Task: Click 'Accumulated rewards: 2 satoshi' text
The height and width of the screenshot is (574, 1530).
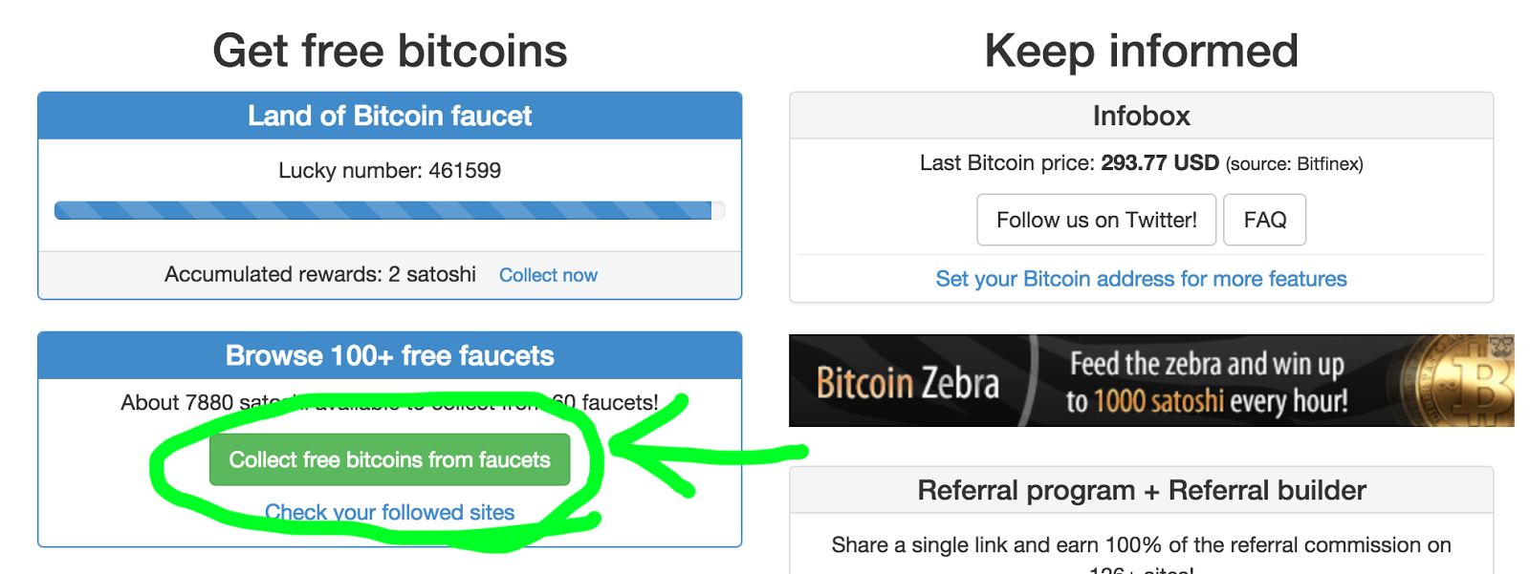Action: [x=320, y=275]
